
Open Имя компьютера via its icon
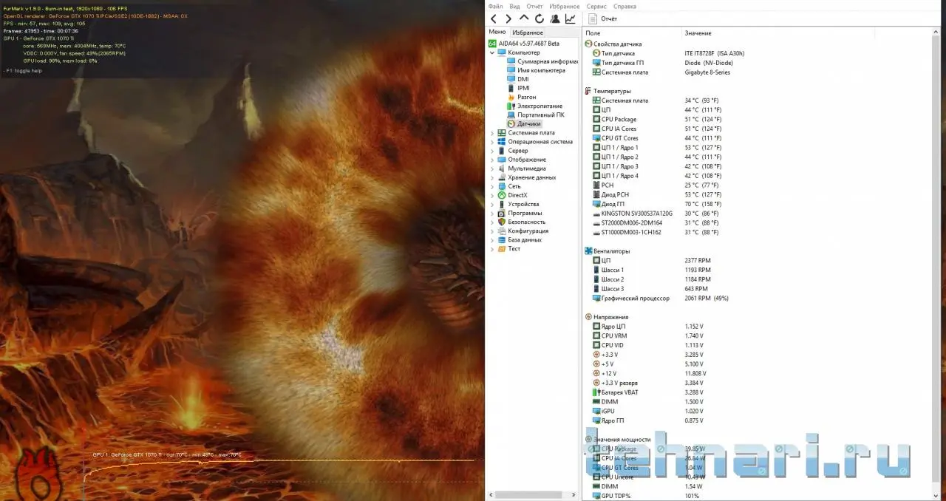pyautogui.click(x=511, y=70)
